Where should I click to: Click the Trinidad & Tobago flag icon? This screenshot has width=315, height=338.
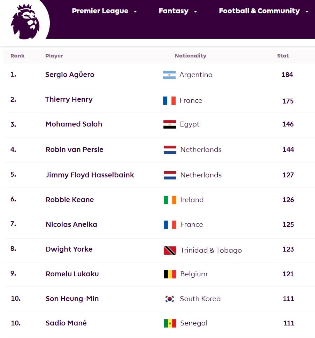tap(170, 251)
